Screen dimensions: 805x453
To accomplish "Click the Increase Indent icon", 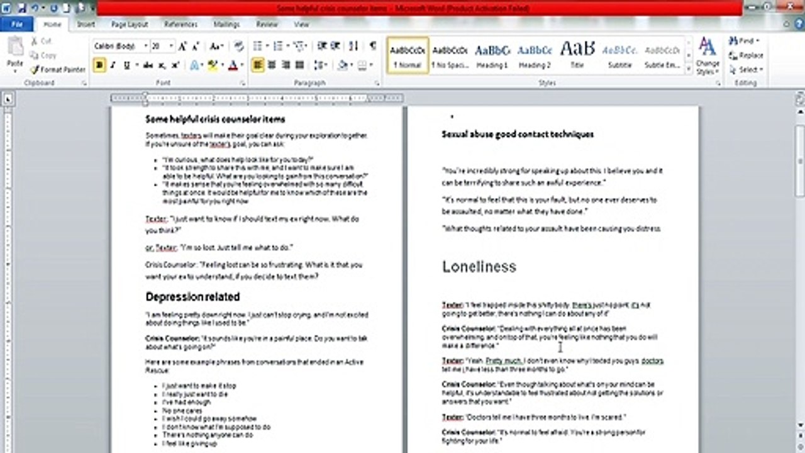I will tap(336, 47).
